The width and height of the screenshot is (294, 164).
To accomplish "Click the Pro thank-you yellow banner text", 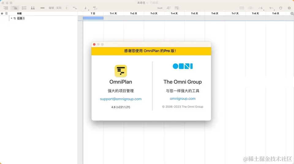I will click(x=150, y=51).
